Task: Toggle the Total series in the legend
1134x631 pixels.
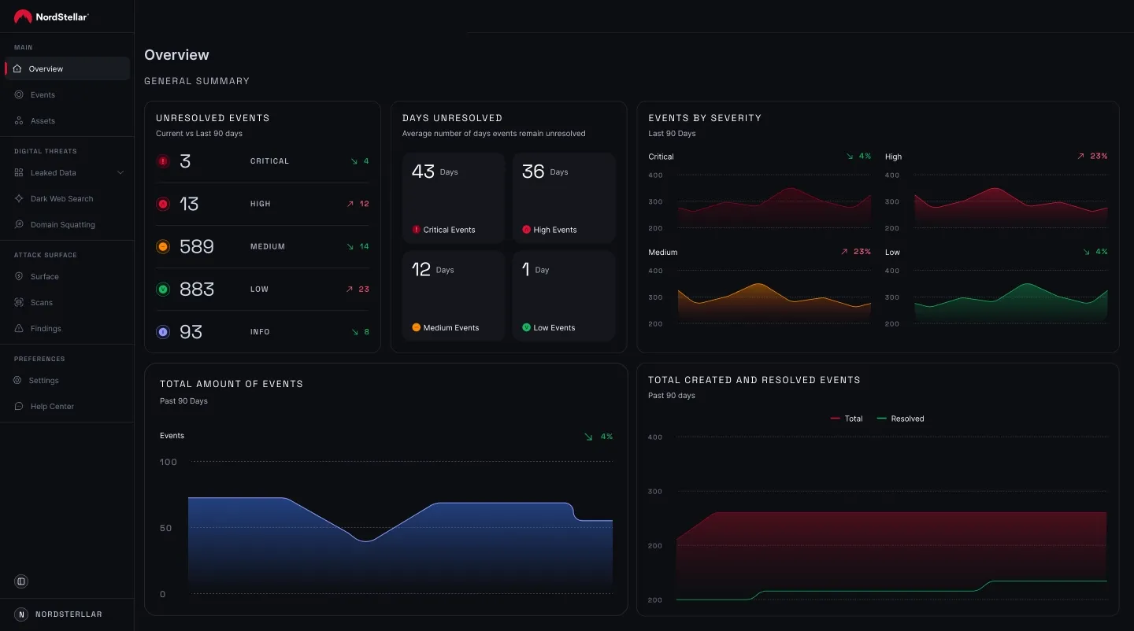Action: tap(847, 419)
